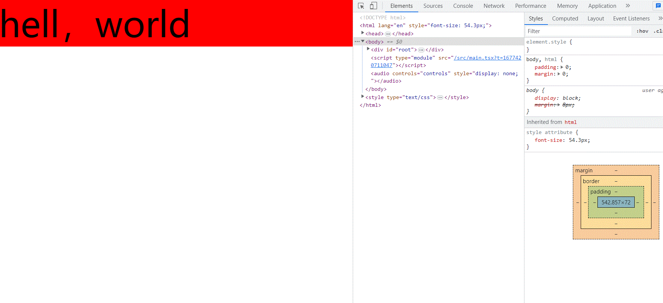Viewport: 663px width, 303px height.
Task: Focus the Styles Filter input
Action: pyautogui.click(x=578, y=31)
